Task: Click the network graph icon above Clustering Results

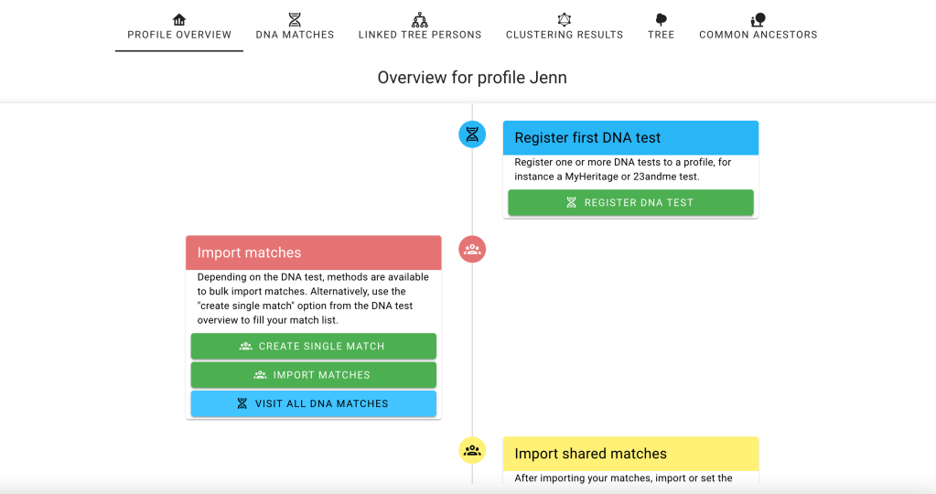Action: point(565,19)
